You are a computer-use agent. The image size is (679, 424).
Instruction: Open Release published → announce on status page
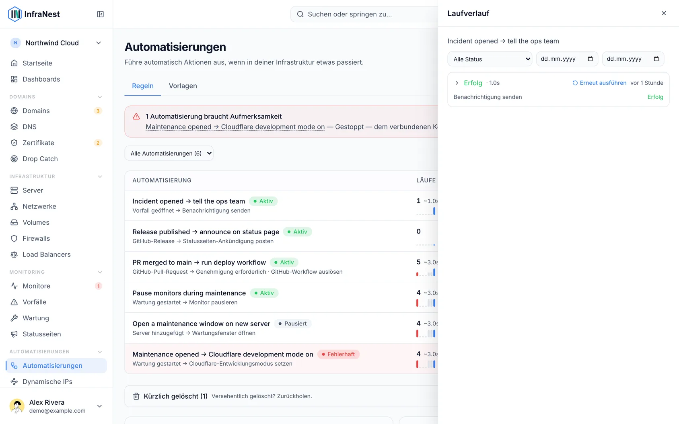[206, 232]
